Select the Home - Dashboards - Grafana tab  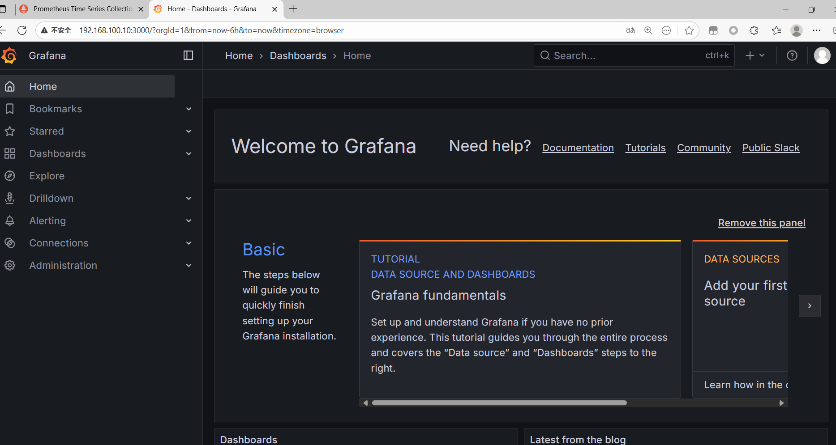point(216,9)
